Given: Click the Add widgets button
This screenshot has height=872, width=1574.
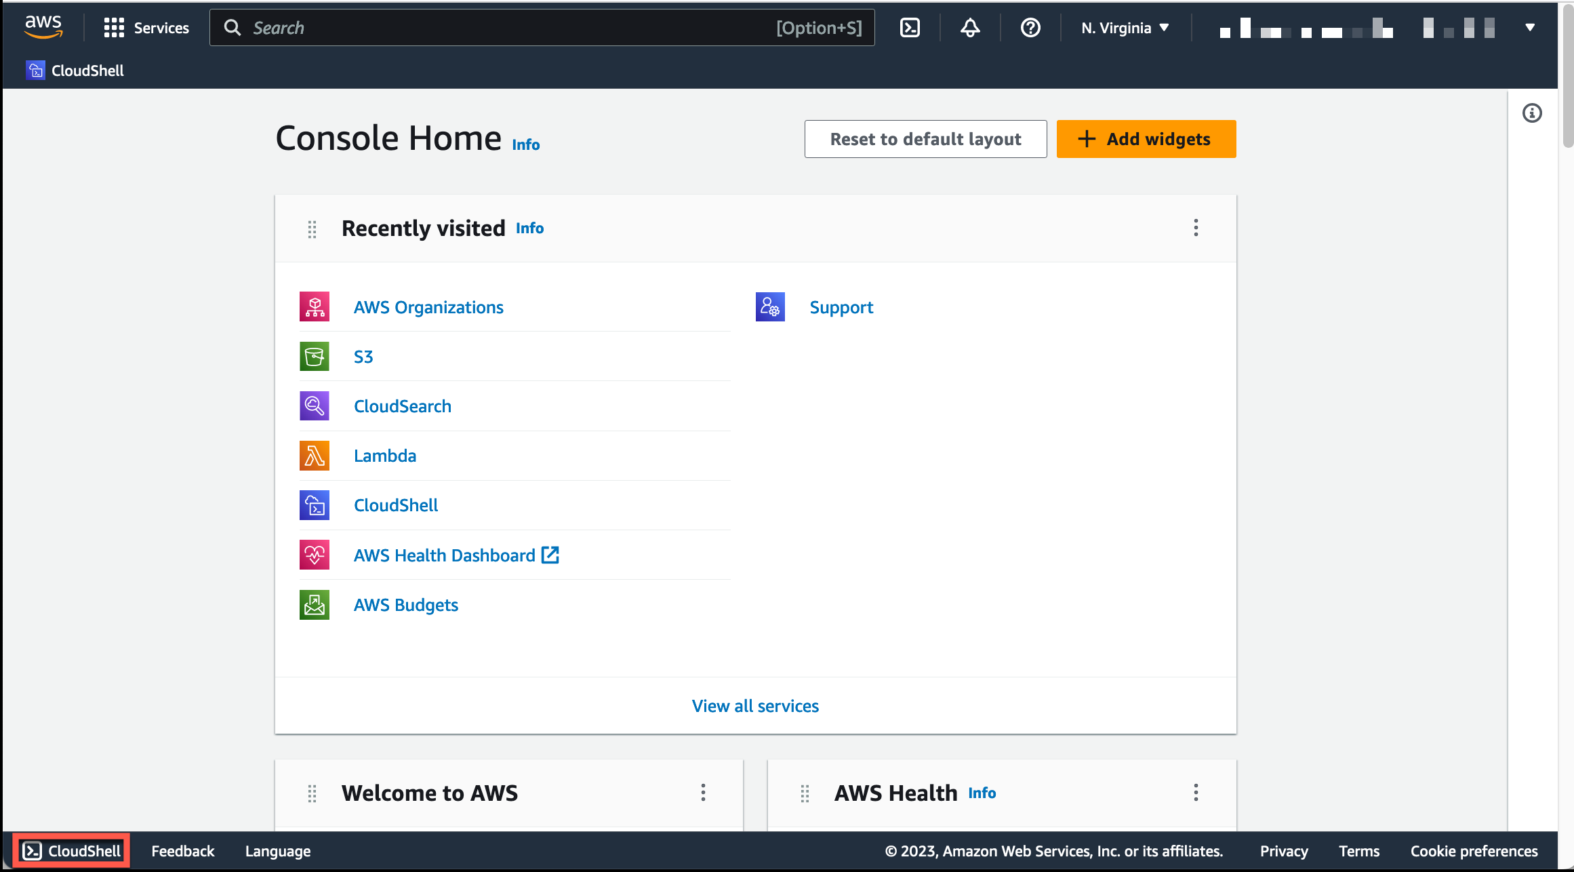Looking at the screenshot, I should coord(1146,138).
